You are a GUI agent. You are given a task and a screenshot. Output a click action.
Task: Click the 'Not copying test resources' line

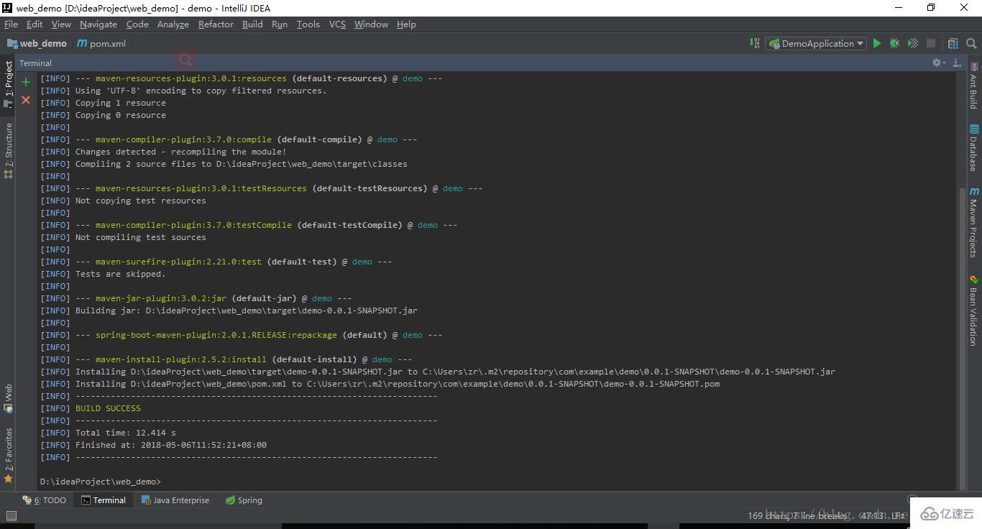pos(123,201)
